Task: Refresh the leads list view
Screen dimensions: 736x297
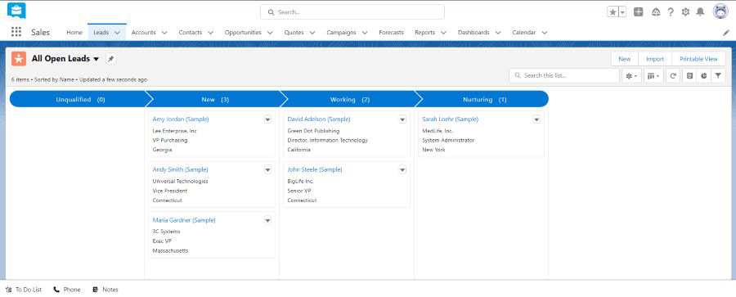Action: pyautogui.click(x=673, y=75)
